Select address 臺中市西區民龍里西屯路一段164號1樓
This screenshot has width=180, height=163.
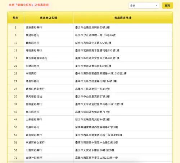(99, 135)
